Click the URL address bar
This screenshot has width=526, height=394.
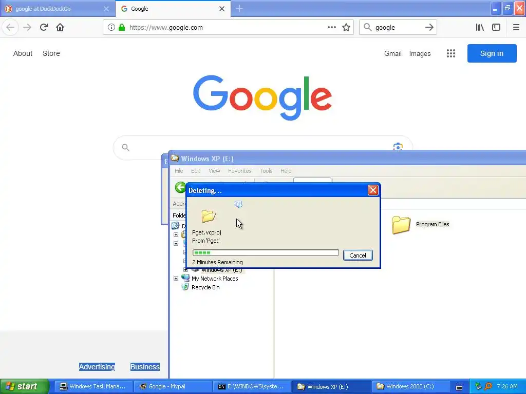tap(228, 28)
